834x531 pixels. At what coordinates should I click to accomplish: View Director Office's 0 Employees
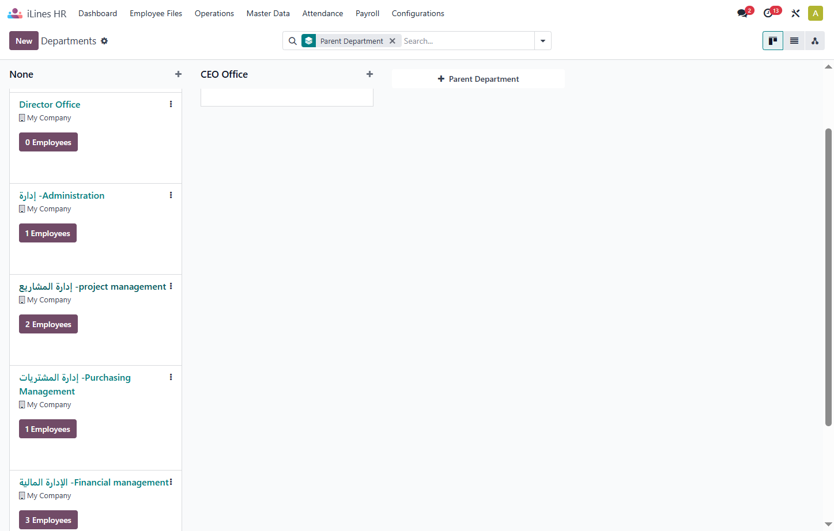coord(48,142)
